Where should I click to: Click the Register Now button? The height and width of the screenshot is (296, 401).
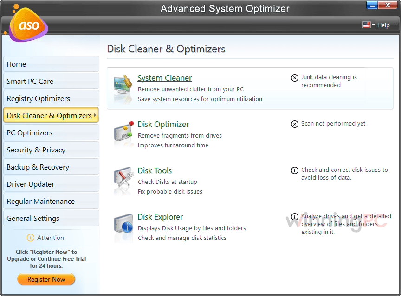46,279
